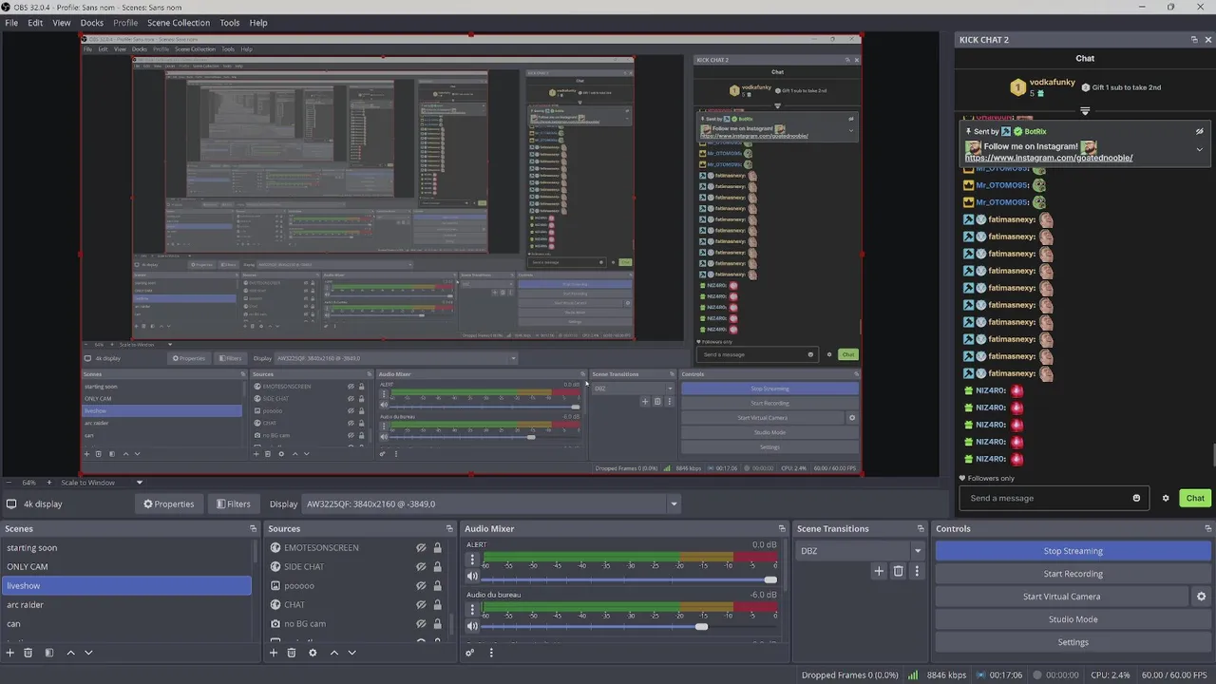Unpin the BotRix pinned message

(x=1199, y=131)
